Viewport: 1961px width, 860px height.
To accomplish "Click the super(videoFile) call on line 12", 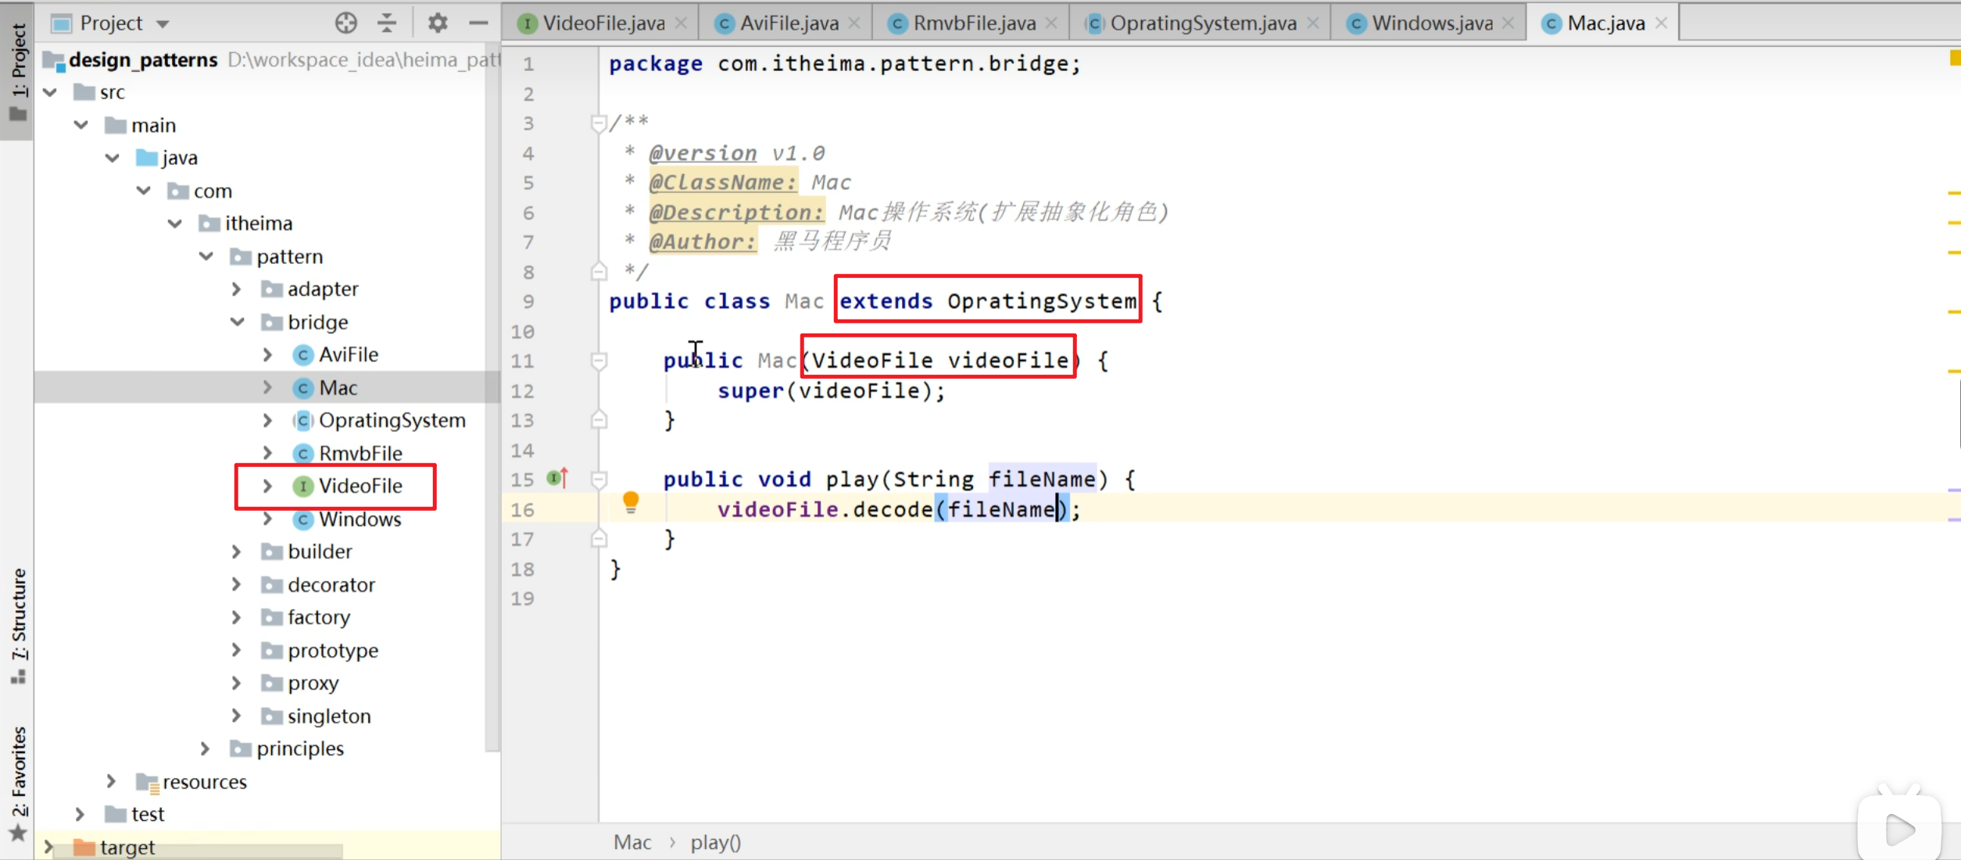I will click(832, 391).
